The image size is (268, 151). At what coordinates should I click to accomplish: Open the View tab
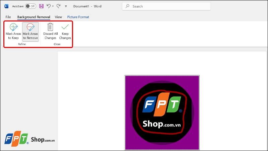pos(58,17)
